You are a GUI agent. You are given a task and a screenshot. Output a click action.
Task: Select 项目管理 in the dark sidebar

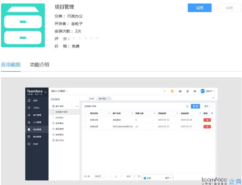[37, 129]
